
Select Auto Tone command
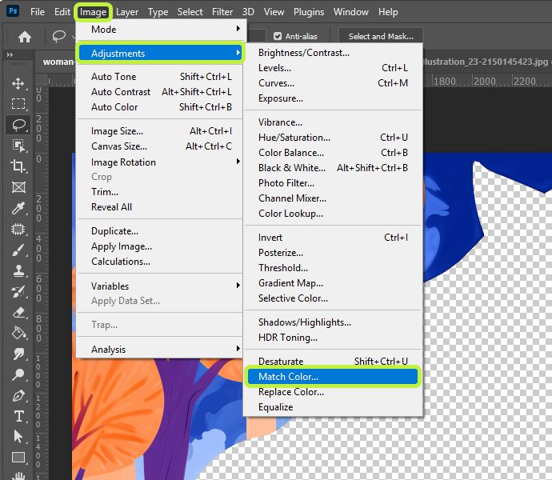pos(161,77)
